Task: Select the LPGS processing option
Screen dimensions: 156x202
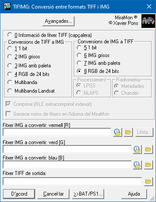Action: pyautogui.click(x=86, y=86)
